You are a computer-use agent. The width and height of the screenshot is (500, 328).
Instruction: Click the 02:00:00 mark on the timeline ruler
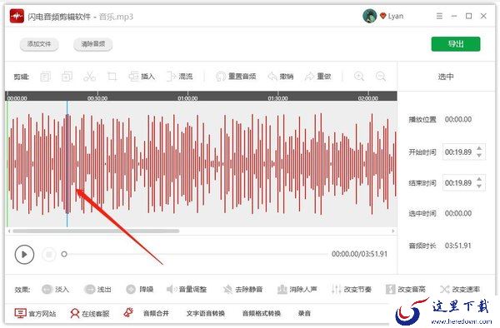[368, 98]
